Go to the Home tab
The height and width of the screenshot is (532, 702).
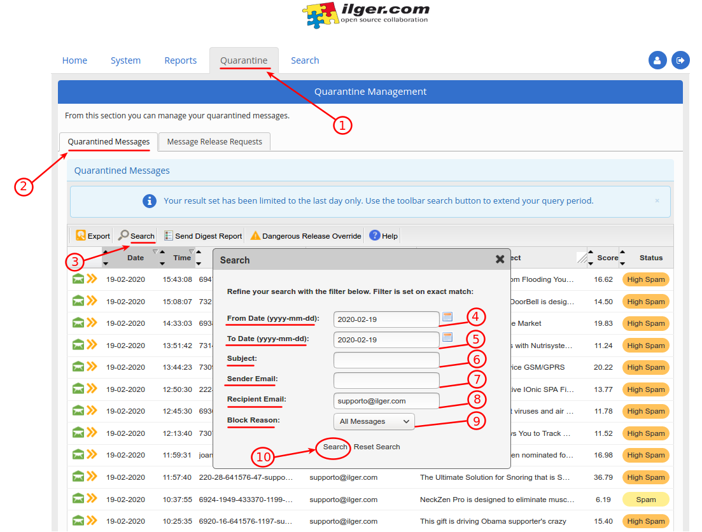coord(74,60)
